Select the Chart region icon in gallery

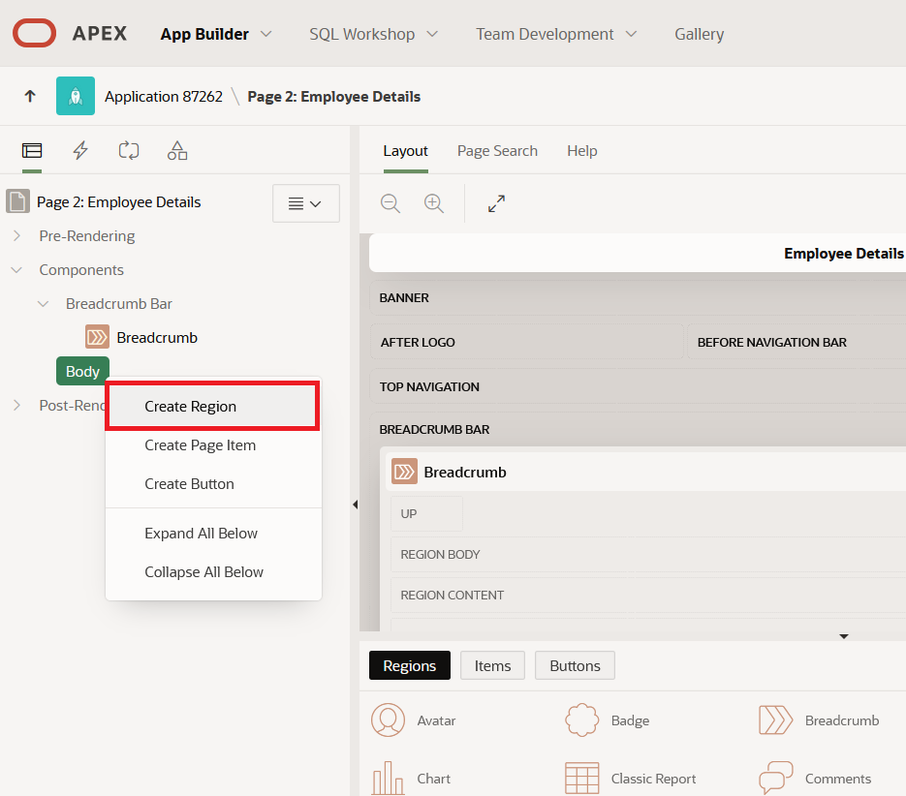click(x=388, y=779)
